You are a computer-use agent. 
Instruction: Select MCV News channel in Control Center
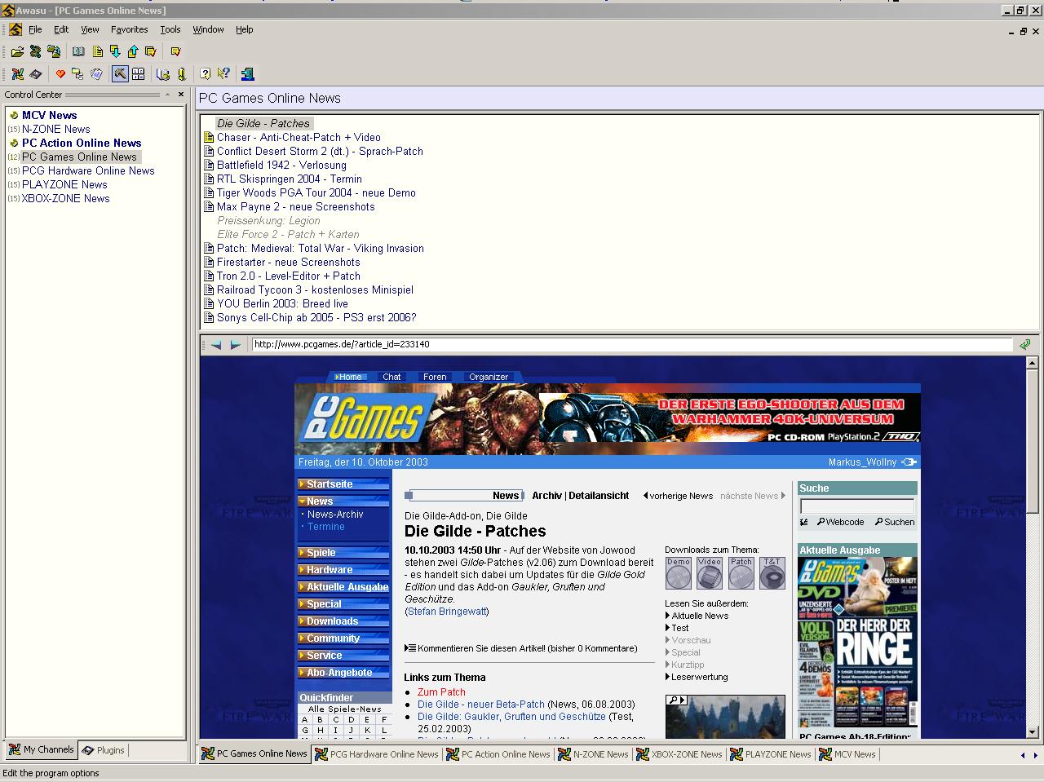click(49, 116)
